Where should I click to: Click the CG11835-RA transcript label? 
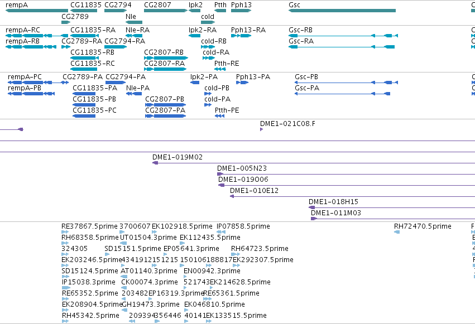(93, 30)
